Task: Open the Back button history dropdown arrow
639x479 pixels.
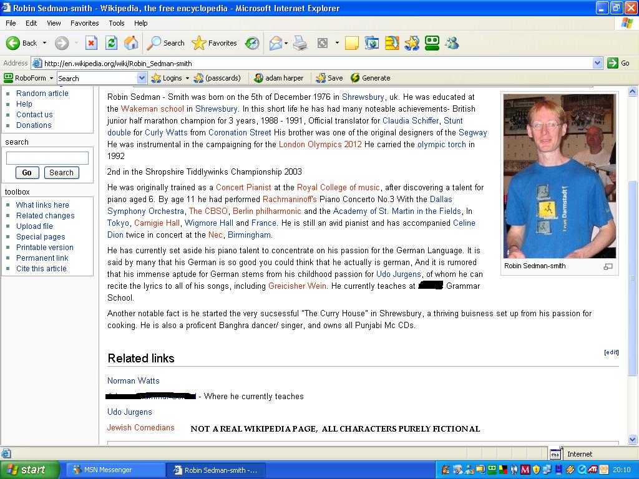Action: [44, 43]
